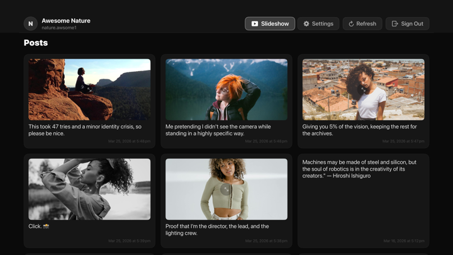Click the "Click." camera caption
Image resolution: width=453 pixels, height=255 pixels.
pyautogui.click(x=39, y=227)
